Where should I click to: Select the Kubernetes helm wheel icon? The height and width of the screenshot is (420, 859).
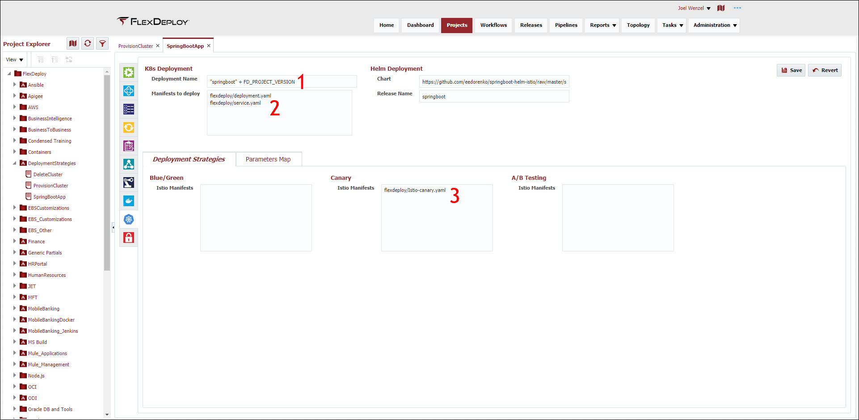click(x=129, y=219)
